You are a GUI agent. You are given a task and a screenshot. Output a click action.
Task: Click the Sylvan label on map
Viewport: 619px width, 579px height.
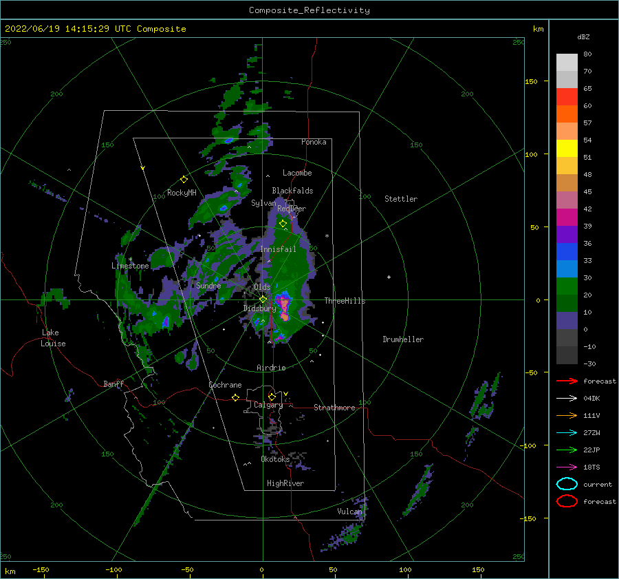(263, 203)
